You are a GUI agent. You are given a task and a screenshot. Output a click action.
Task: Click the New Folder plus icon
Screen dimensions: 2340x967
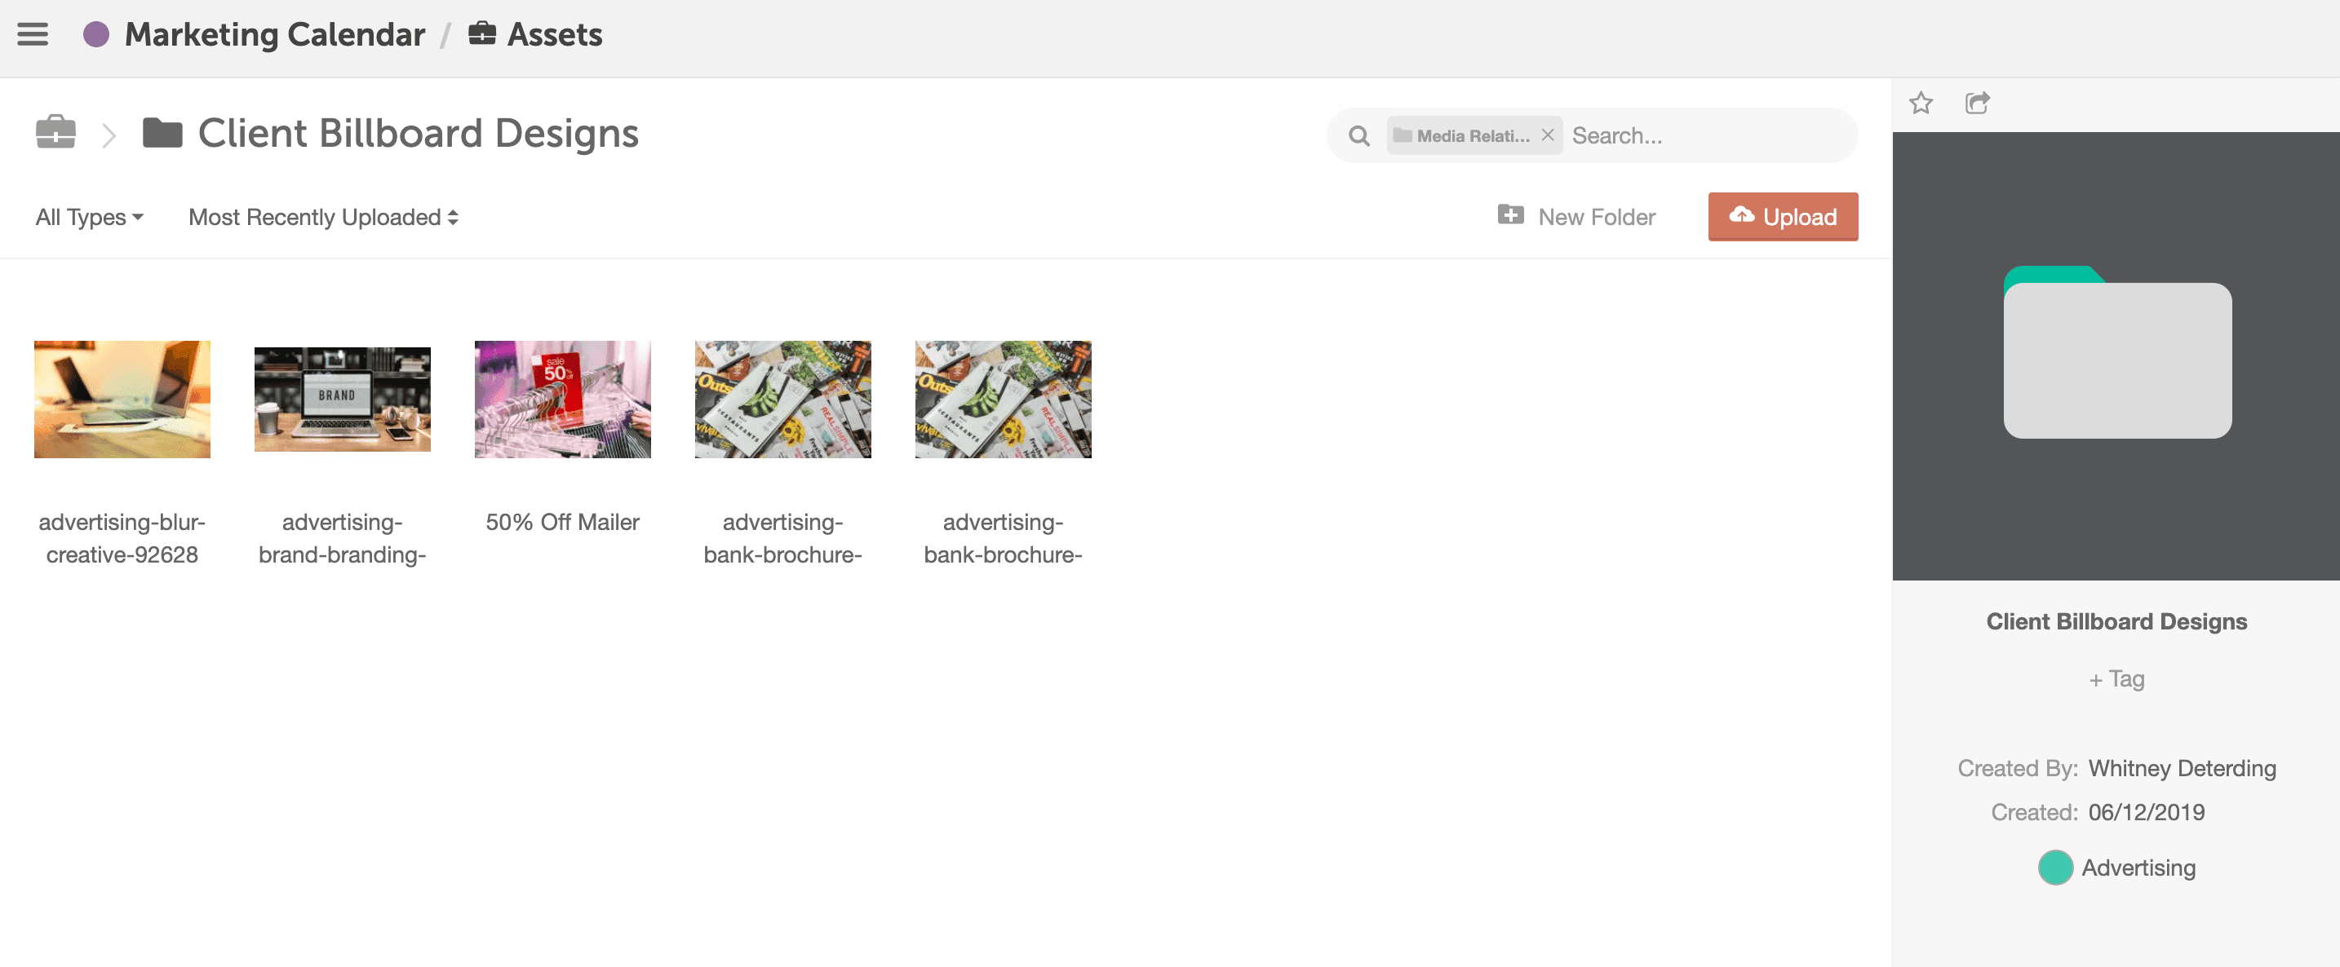point(1511,216)
